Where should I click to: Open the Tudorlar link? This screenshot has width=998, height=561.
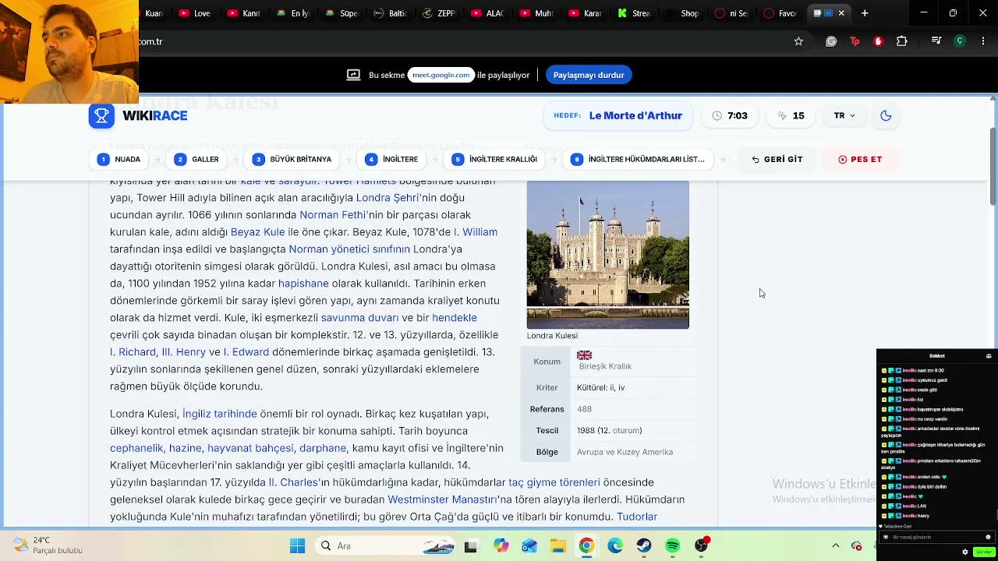(x=637, y=517)
